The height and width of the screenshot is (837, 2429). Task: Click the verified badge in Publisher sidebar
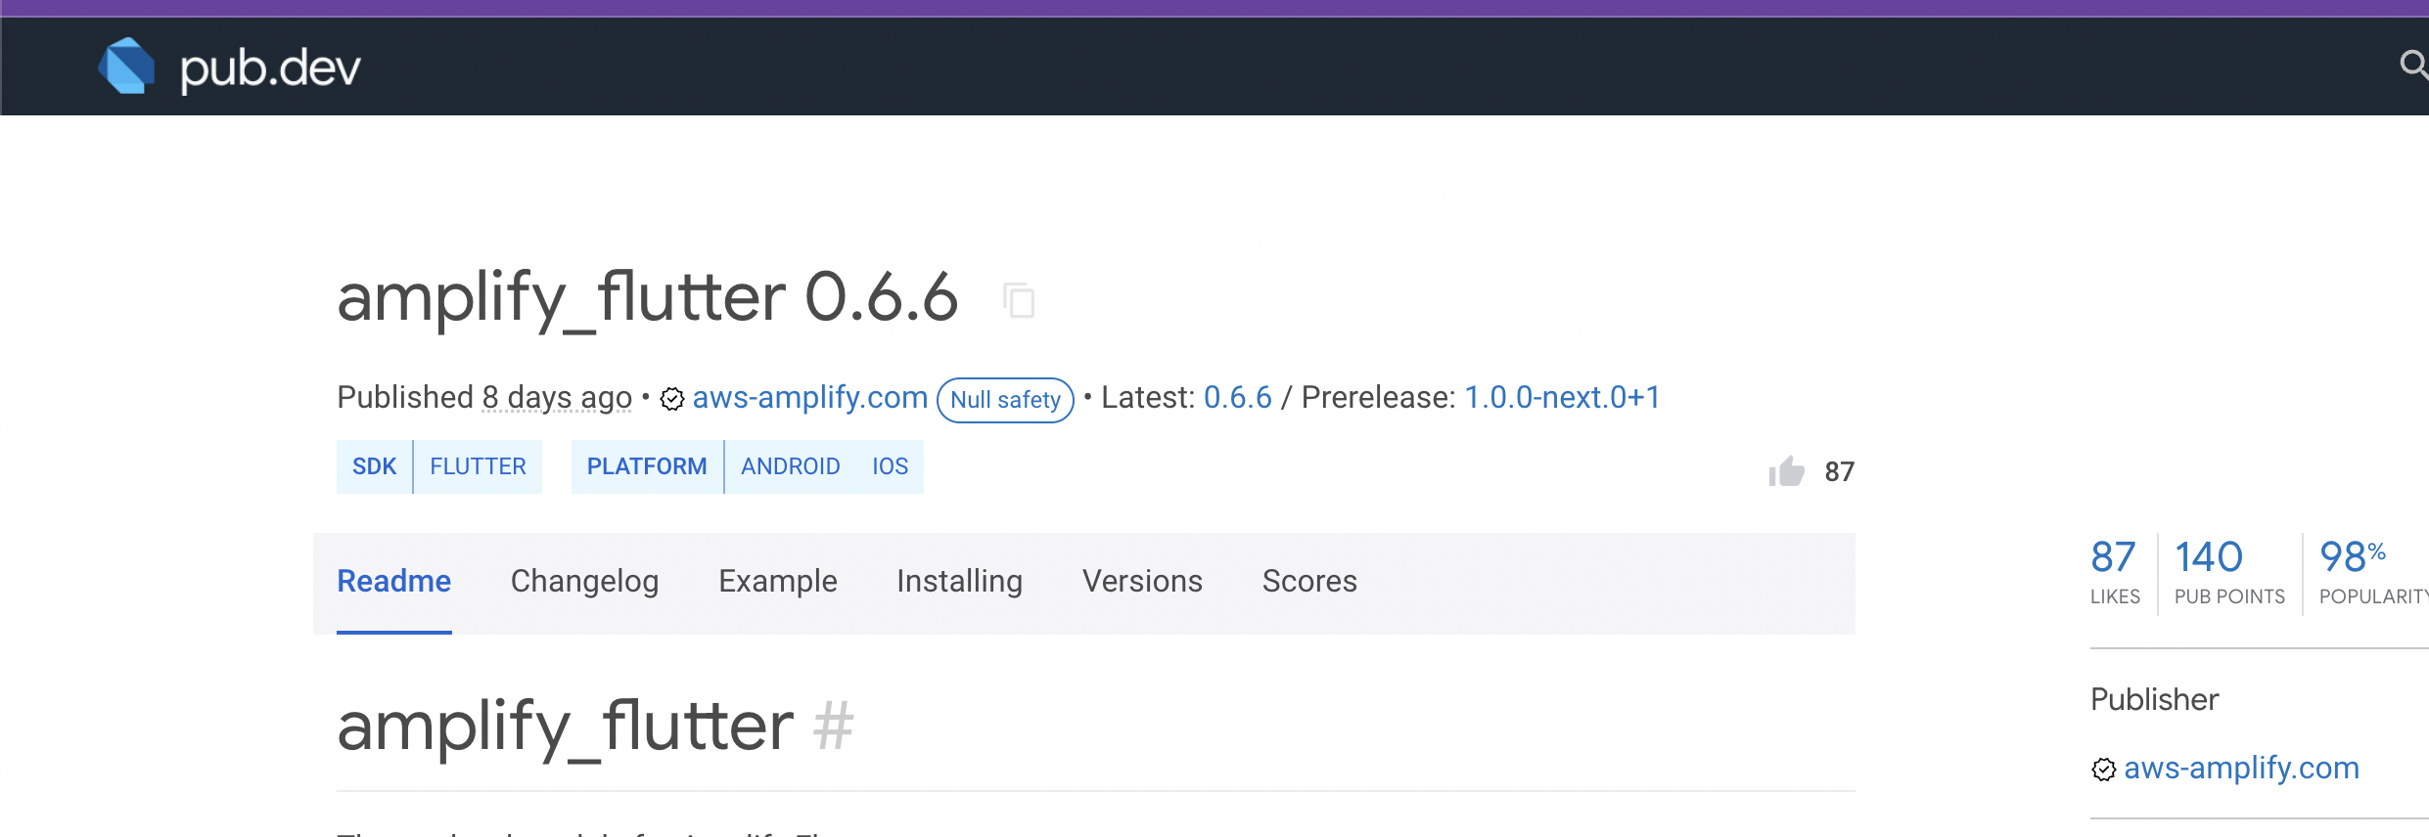[2104, 770]
